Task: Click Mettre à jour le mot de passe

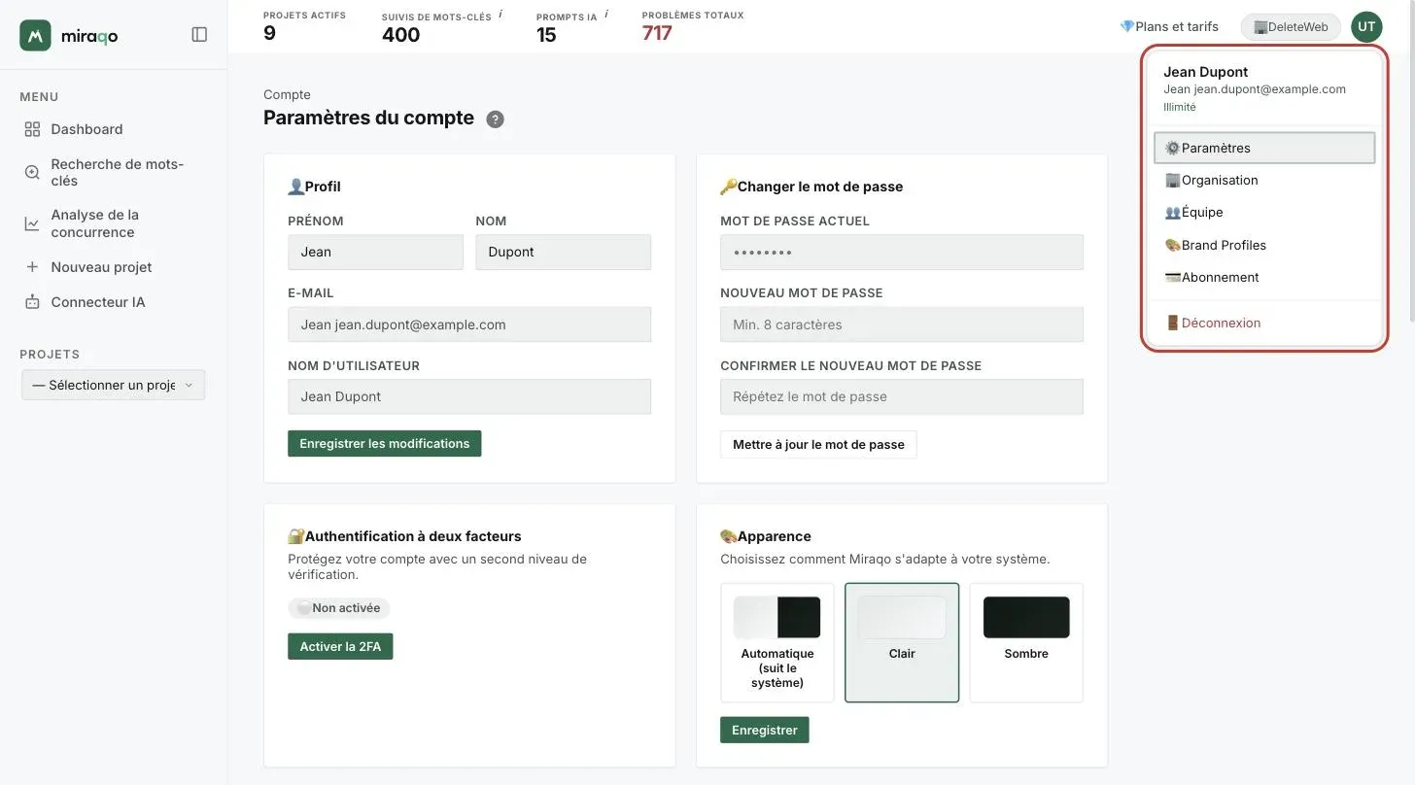Action: tap(818, 444)
